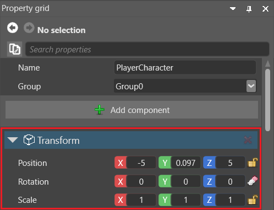274x210 pixels.
Task: Click the Rotation Y value field
Action: 185,181
